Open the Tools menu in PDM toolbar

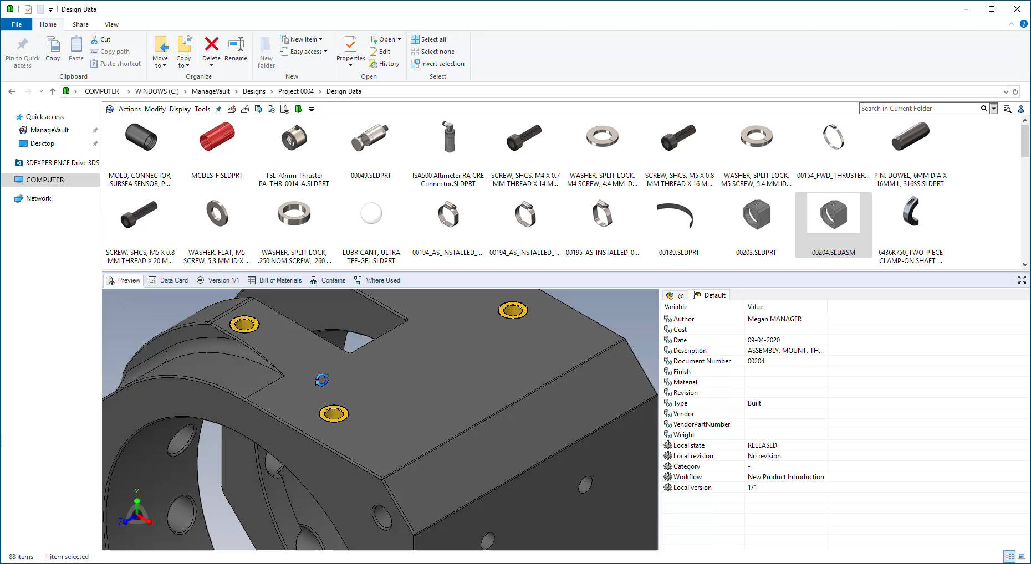[202, 109]
